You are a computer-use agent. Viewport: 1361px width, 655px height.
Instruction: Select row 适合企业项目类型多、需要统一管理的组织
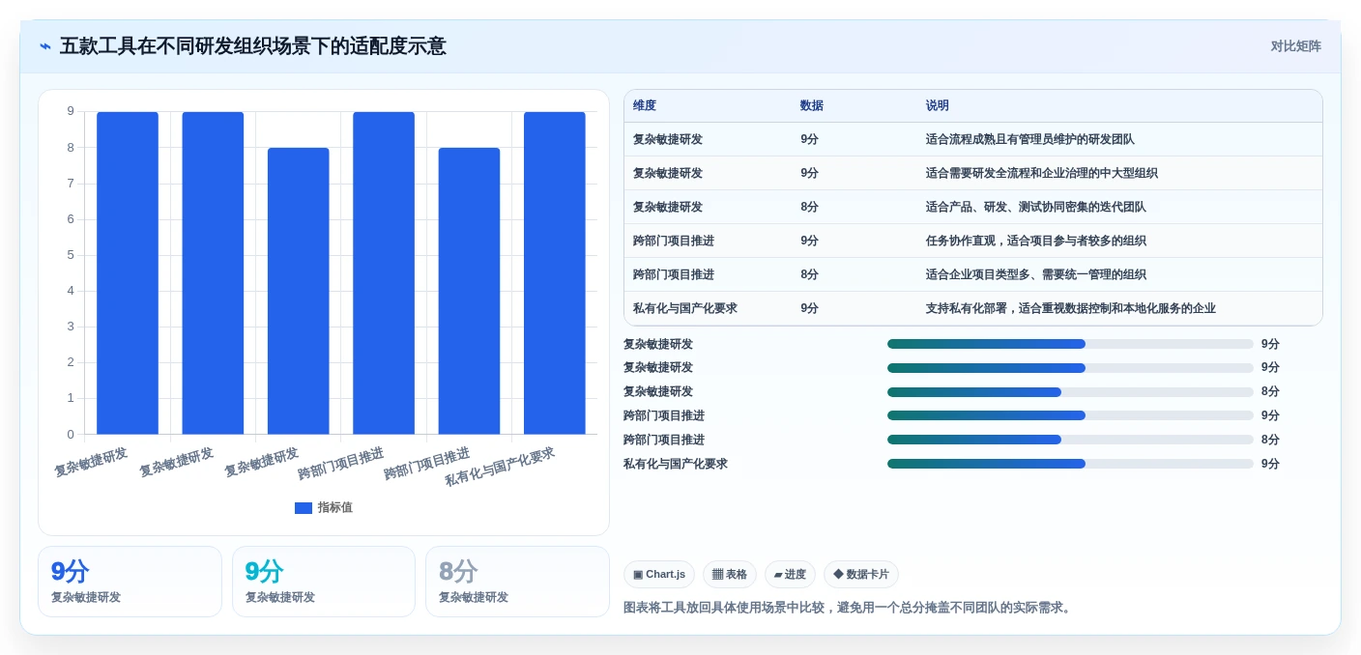tap(973, 275)
